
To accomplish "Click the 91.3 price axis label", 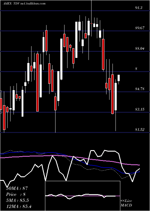I will [139, 8].
